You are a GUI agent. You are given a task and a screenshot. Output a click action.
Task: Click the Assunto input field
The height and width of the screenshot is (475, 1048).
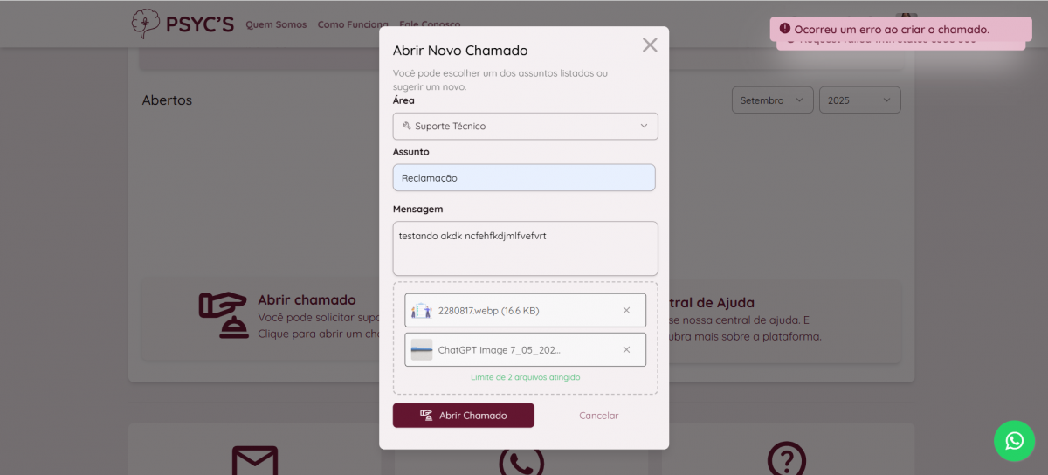click(524, 178)
